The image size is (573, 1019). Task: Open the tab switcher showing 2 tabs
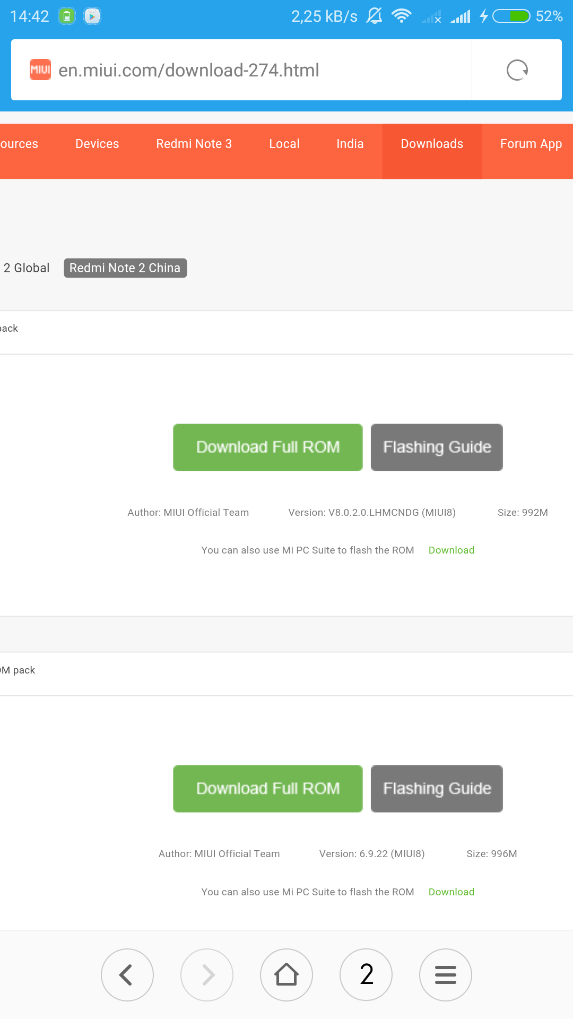pos(366,974)
